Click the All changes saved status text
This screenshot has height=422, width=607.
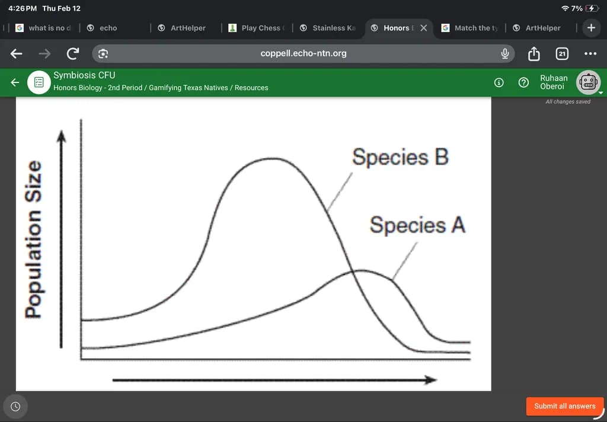coord(568,101)
